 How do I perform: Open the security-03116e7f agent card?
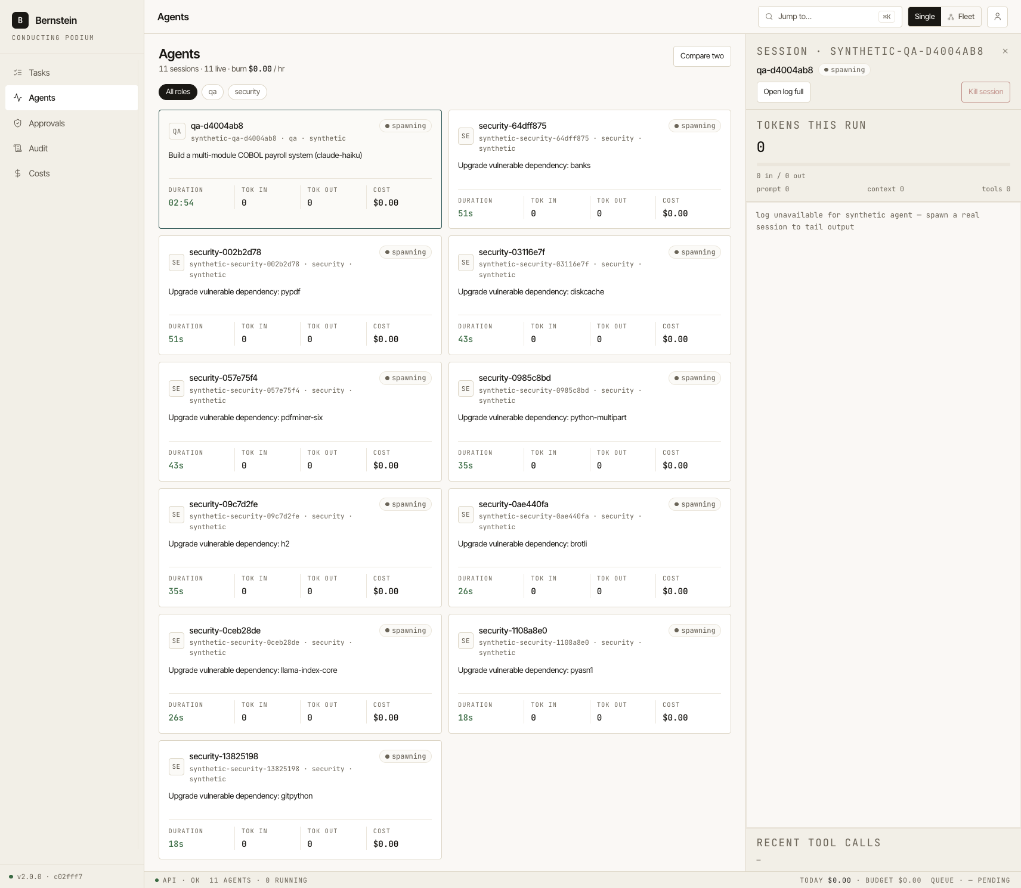click(x=589, y=295)
